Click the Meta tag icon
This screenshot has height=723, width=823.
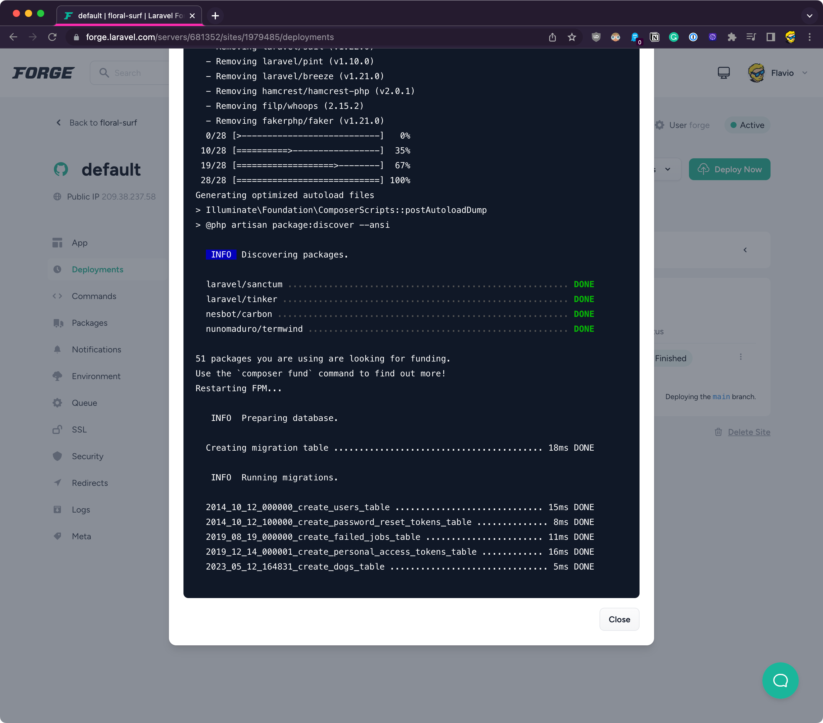[x=58, y=536]
